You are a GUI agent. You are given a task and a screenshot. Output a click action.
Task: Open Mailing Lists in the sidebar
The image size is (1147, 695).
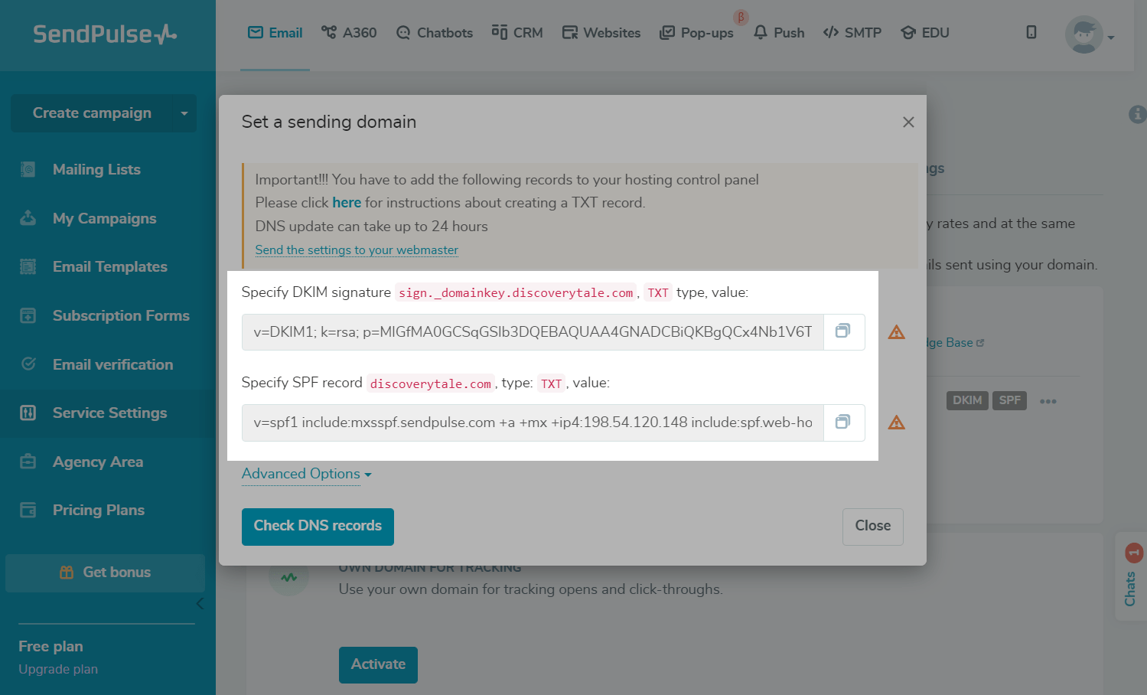pos(96,169)
